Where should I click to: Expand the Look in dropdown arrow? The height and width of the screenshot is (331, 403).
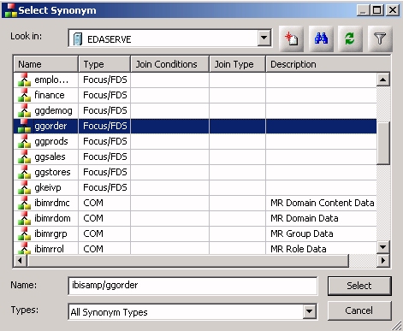pos(264,38)
